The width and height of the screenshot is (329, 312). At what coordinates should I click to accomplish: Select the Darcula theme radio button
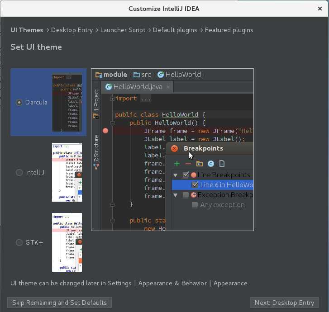[19, 102]
